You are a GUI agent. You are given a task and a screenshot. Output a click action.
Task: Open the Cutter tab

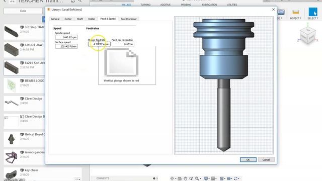(68, 19)
